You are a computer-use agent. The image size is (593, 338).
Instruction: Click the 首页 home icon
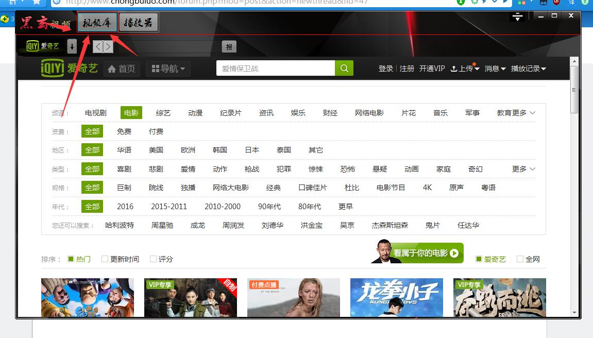pyautogui.click(x=112, y=69)
